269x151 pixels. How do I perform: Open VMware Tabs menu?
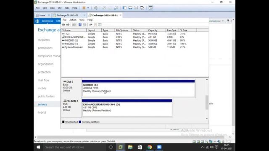[67, 8]
